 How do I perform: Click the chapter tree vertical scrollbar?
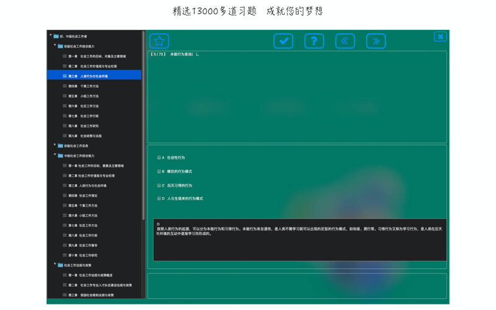144,125
